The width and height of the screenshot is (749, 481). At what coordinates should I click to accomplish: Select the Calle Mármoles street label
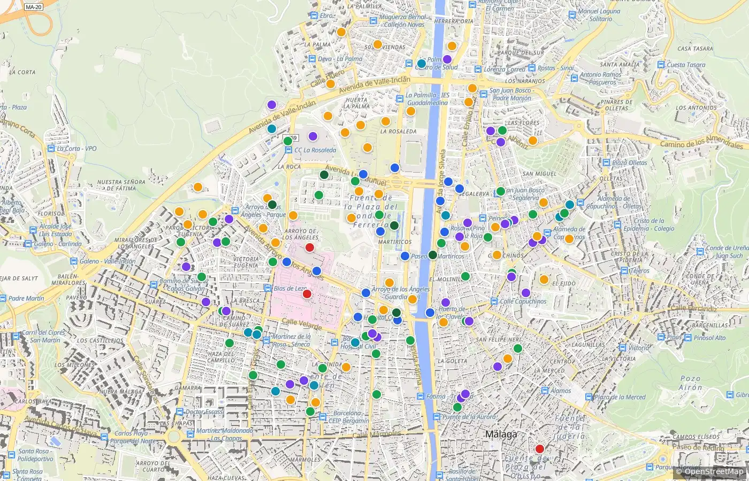[377, 435]
